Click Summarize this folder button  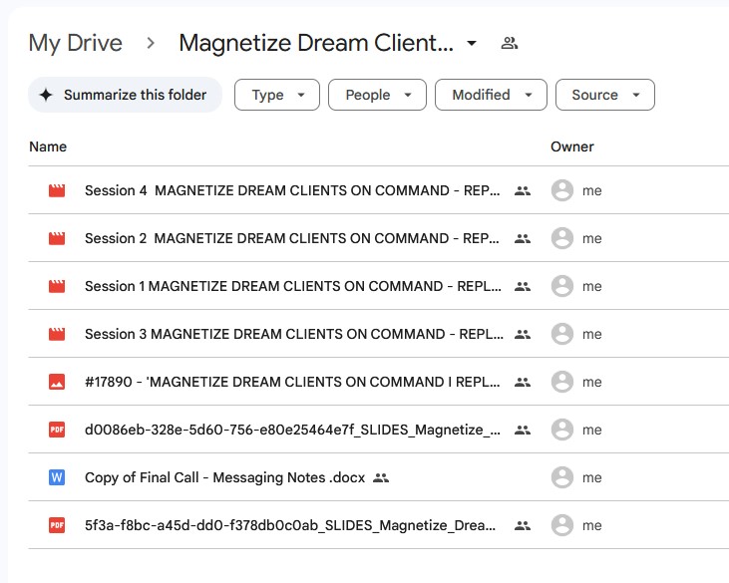(125, 95)
